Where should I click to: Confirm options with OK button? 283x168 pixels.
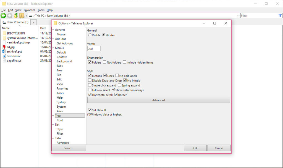[x=195, y=148]
